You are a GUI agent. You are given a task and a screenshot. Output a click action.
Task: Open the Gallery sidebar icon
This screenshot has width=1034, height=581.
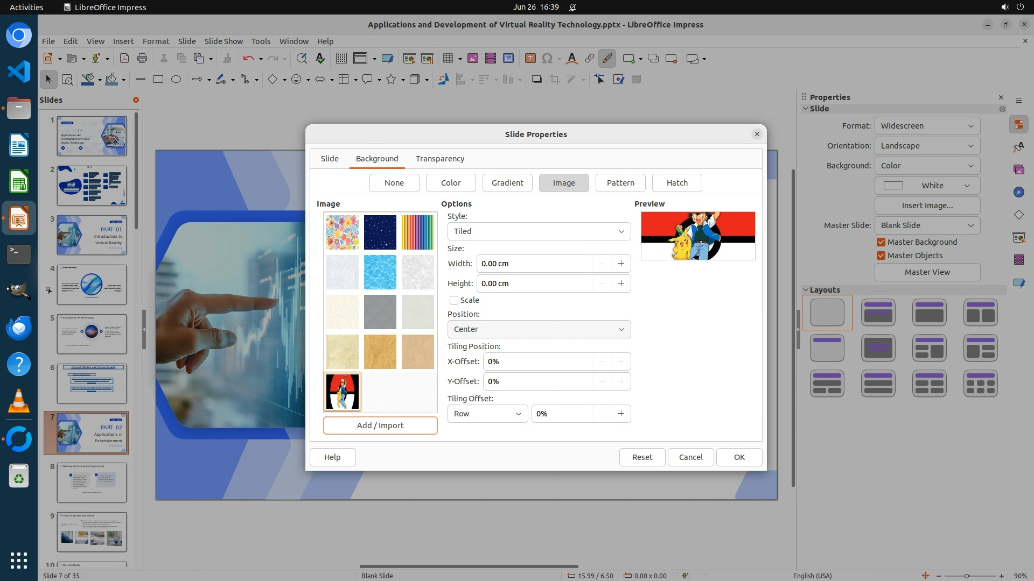1018,169
